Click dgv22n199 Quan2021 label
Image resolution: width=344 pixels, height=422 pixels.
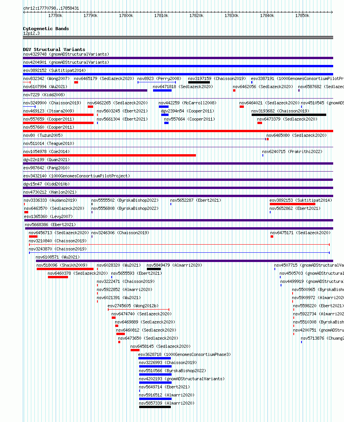tap(46, 159)
